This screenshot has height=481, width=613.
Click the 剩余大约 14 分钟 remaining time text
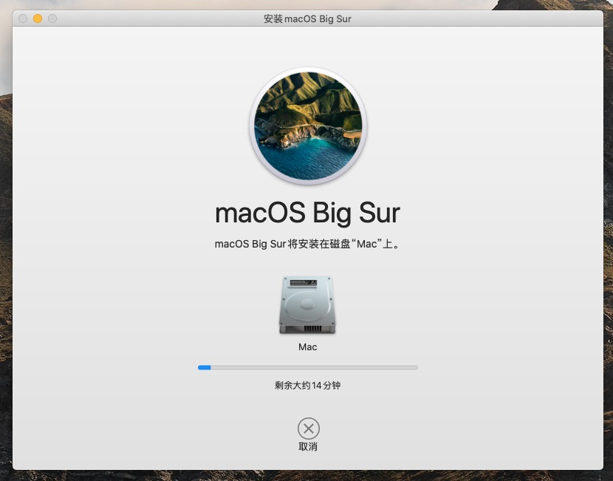point(308,386)
